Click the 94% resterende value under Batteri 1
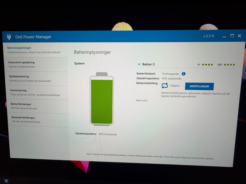The width and height of the screenshot is (246, 184). click(172, 78)
